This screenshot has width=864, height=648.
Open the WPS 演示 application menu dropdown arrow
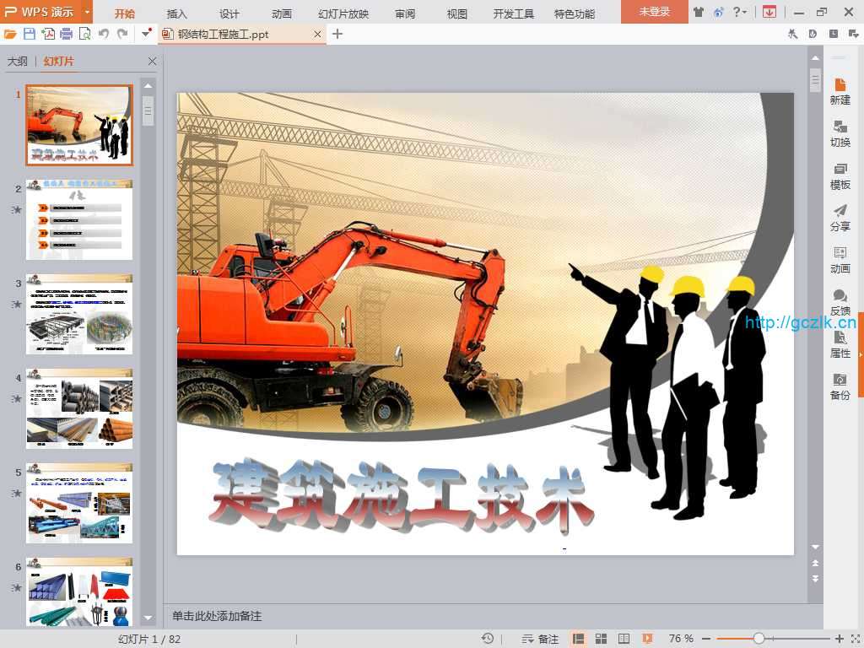[87, 13]
